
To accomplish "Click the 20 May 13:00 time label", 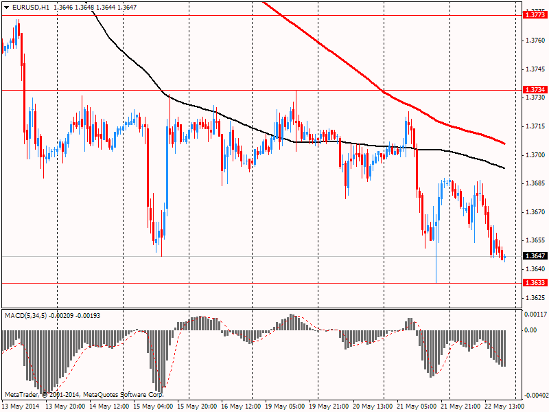I will point(373,407).
